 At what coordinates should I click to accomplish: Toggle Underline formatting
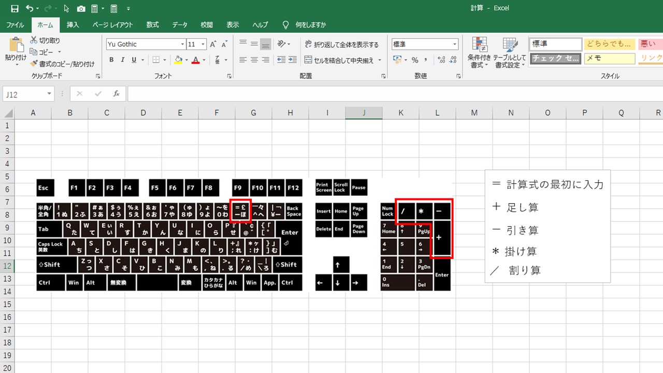click(134, 60)
